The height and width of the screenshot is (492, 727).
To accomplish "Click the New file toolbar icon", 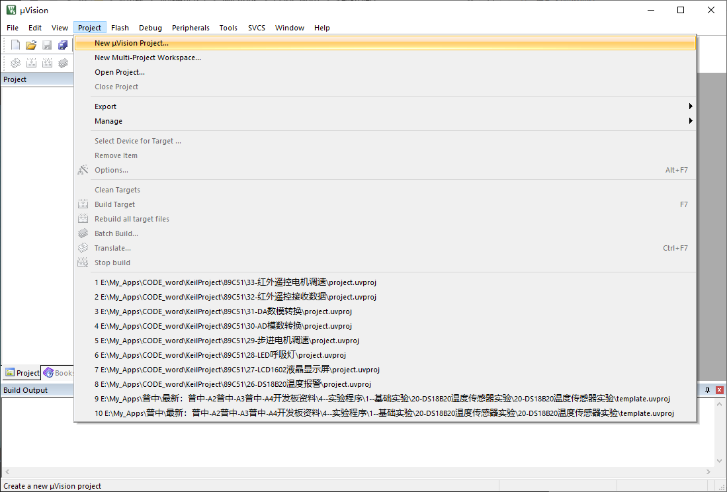I will point(15,45).
